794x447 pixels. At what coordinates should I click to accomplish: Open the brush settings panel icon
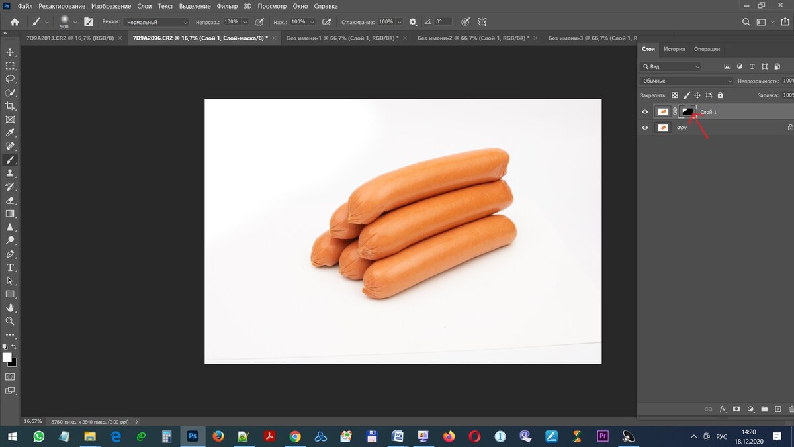(88, 22)
